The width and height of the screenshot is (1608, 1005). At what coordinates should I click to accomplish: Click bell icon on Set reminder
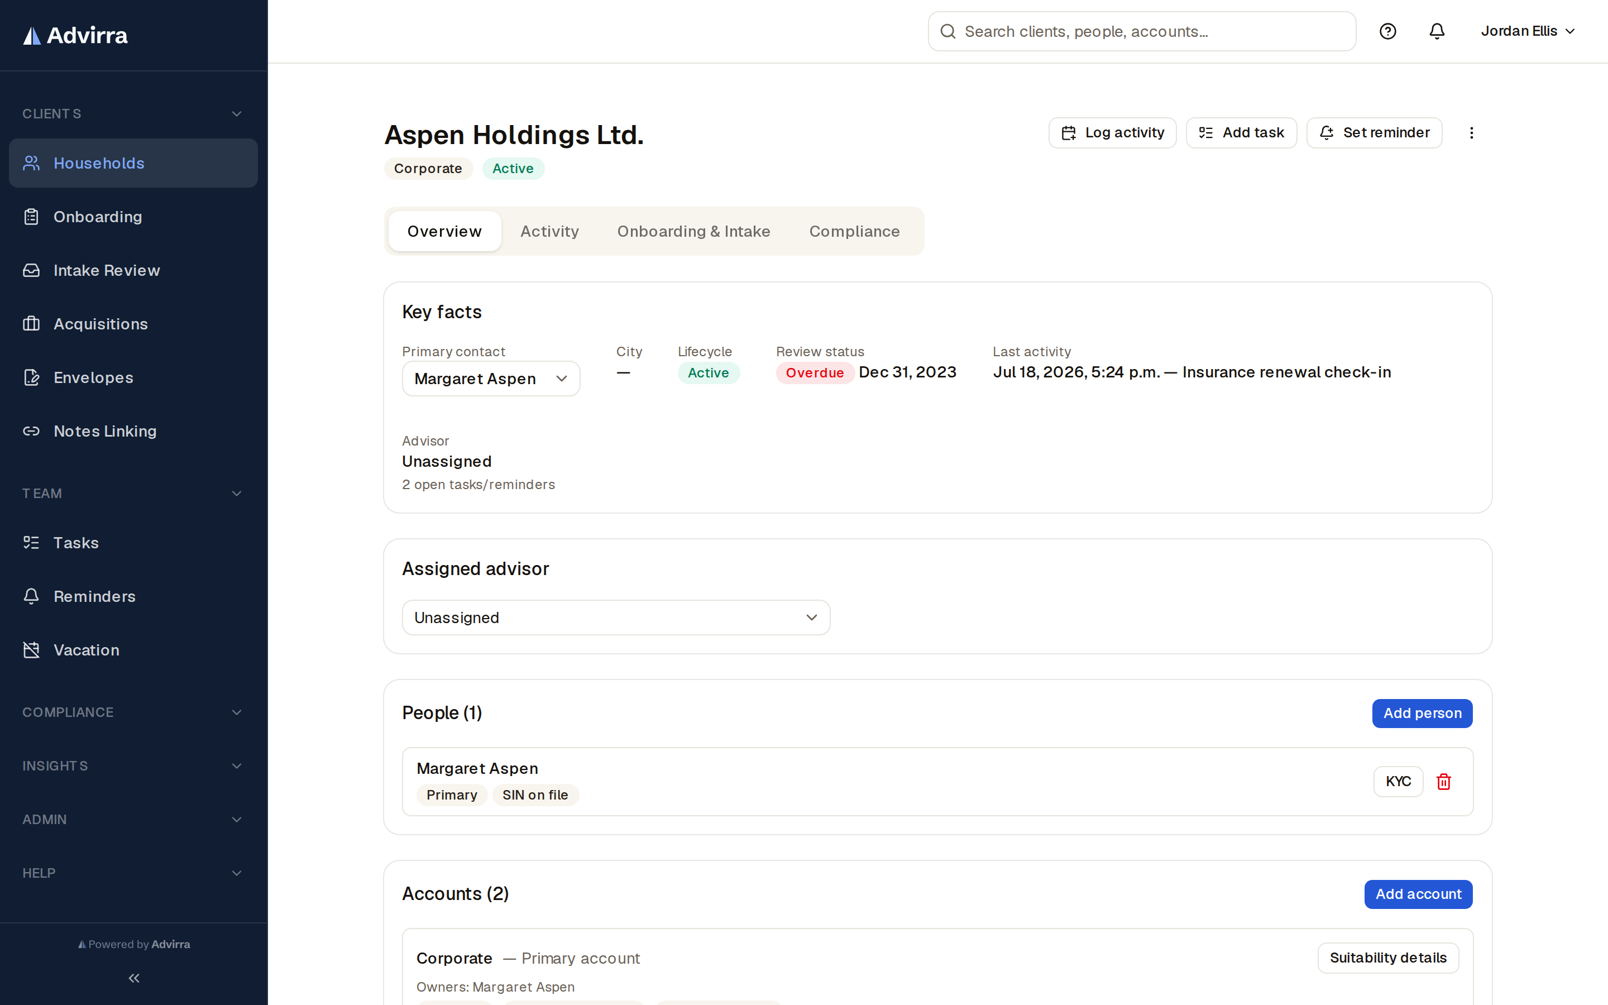tap(1327, 133)
